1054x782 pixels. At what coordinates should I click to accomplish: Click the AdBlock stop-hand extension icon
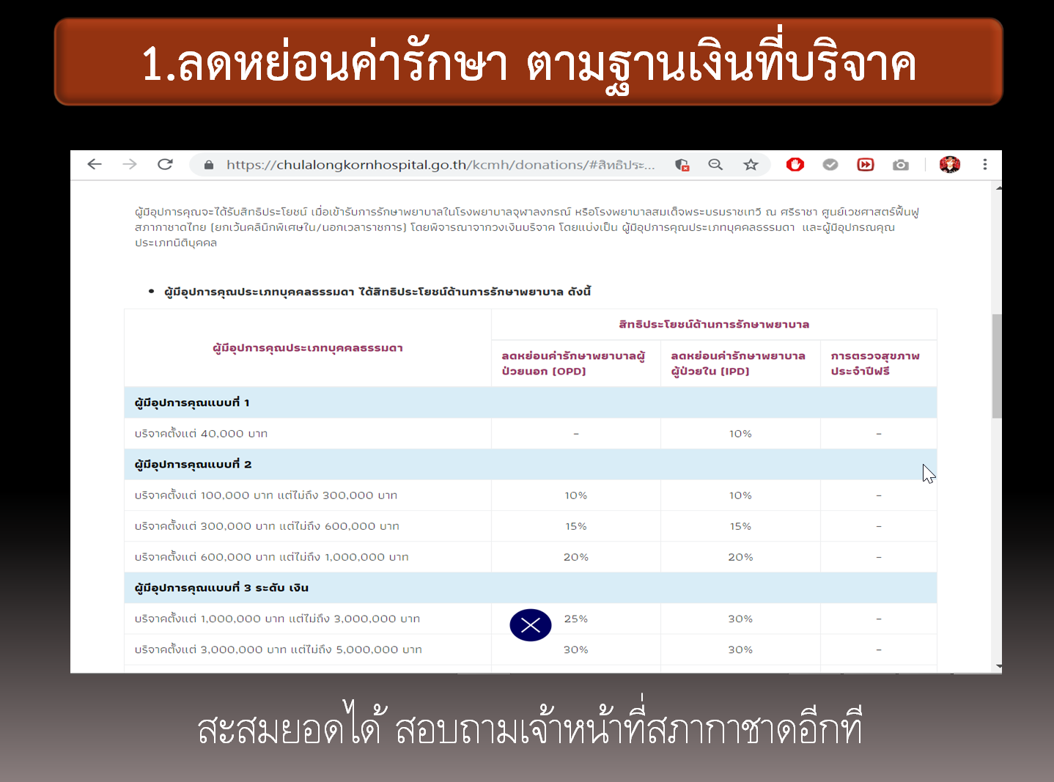795,164
